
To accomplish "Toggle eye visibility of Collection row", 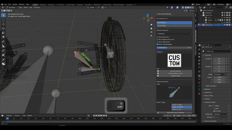I will pyautogui.click(x=225, y=13).
